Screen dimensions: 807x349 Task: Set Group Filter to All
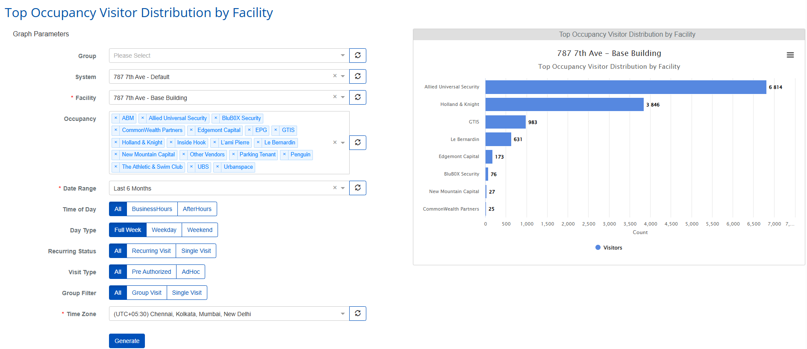point(118,293)
